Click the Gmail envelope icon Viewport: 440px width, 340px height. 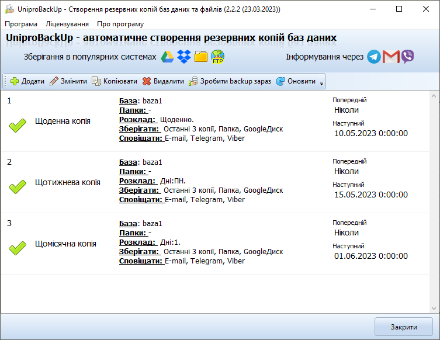click(x=391, y=57)
